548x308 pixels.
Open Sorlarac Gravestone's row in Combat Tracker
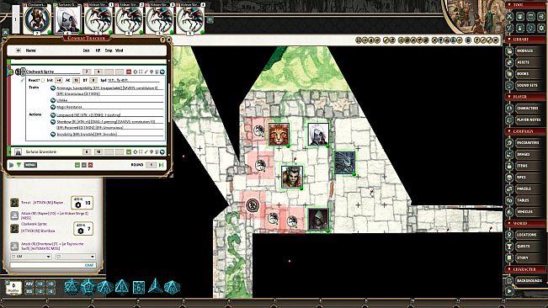click(x=88, y=152)
